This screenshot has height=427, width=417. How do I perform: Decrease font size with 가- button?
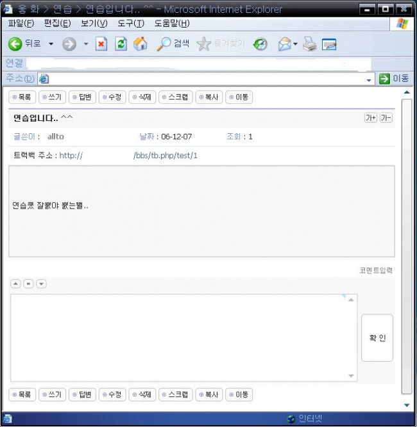click(x=386, y=118)
